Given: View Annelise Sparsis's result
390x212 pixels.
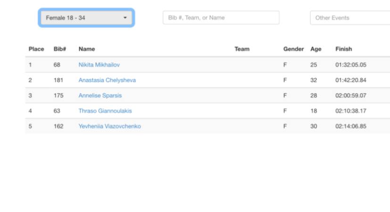Looking at the screenshot, I should pos(100,95).
